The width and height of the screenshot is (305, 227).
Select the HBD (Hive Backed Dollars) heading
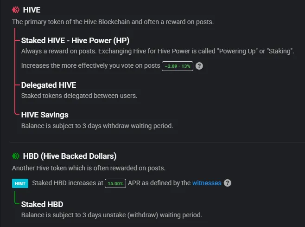[x=70, y=156]
